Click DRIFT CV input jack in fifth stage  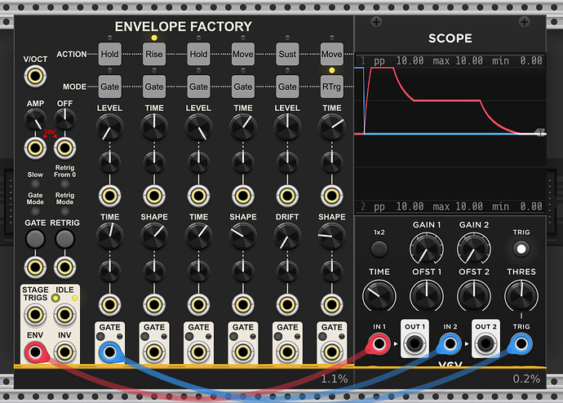[287, 304]
